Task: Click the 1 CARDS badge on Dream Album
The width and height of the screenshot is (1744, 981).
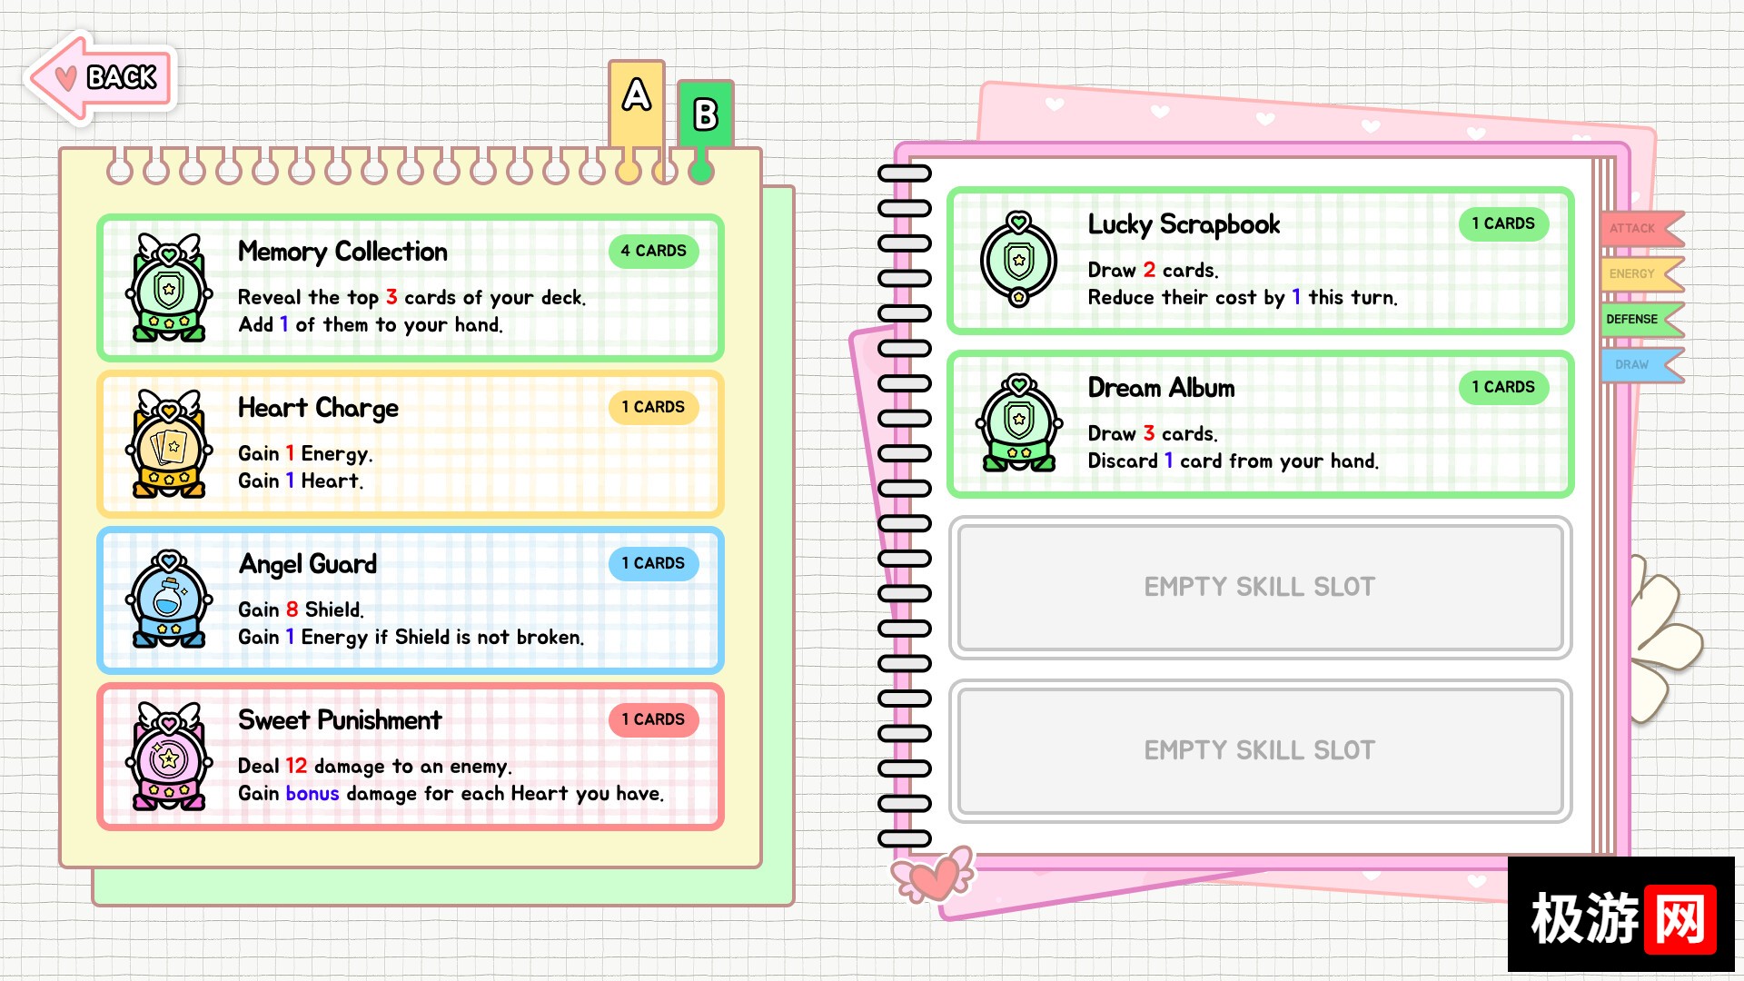Action: [x=1504, y=387]
